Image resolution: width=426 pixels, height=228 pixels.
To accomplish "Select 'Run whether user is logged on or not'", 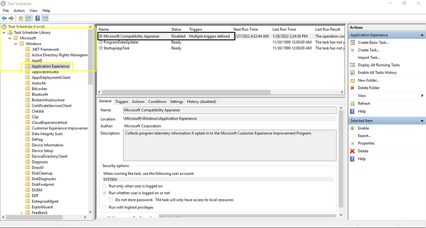I will (x=104, y=193).
